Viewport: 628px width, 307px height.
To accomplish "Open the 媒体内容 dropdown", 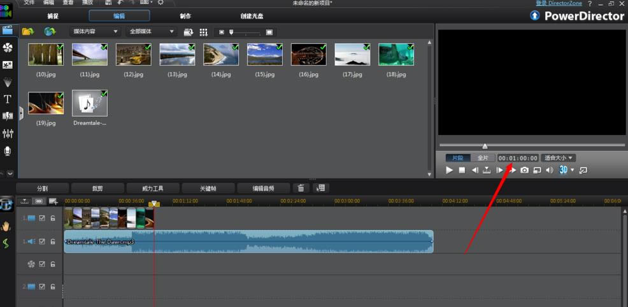I will point(94,32).
